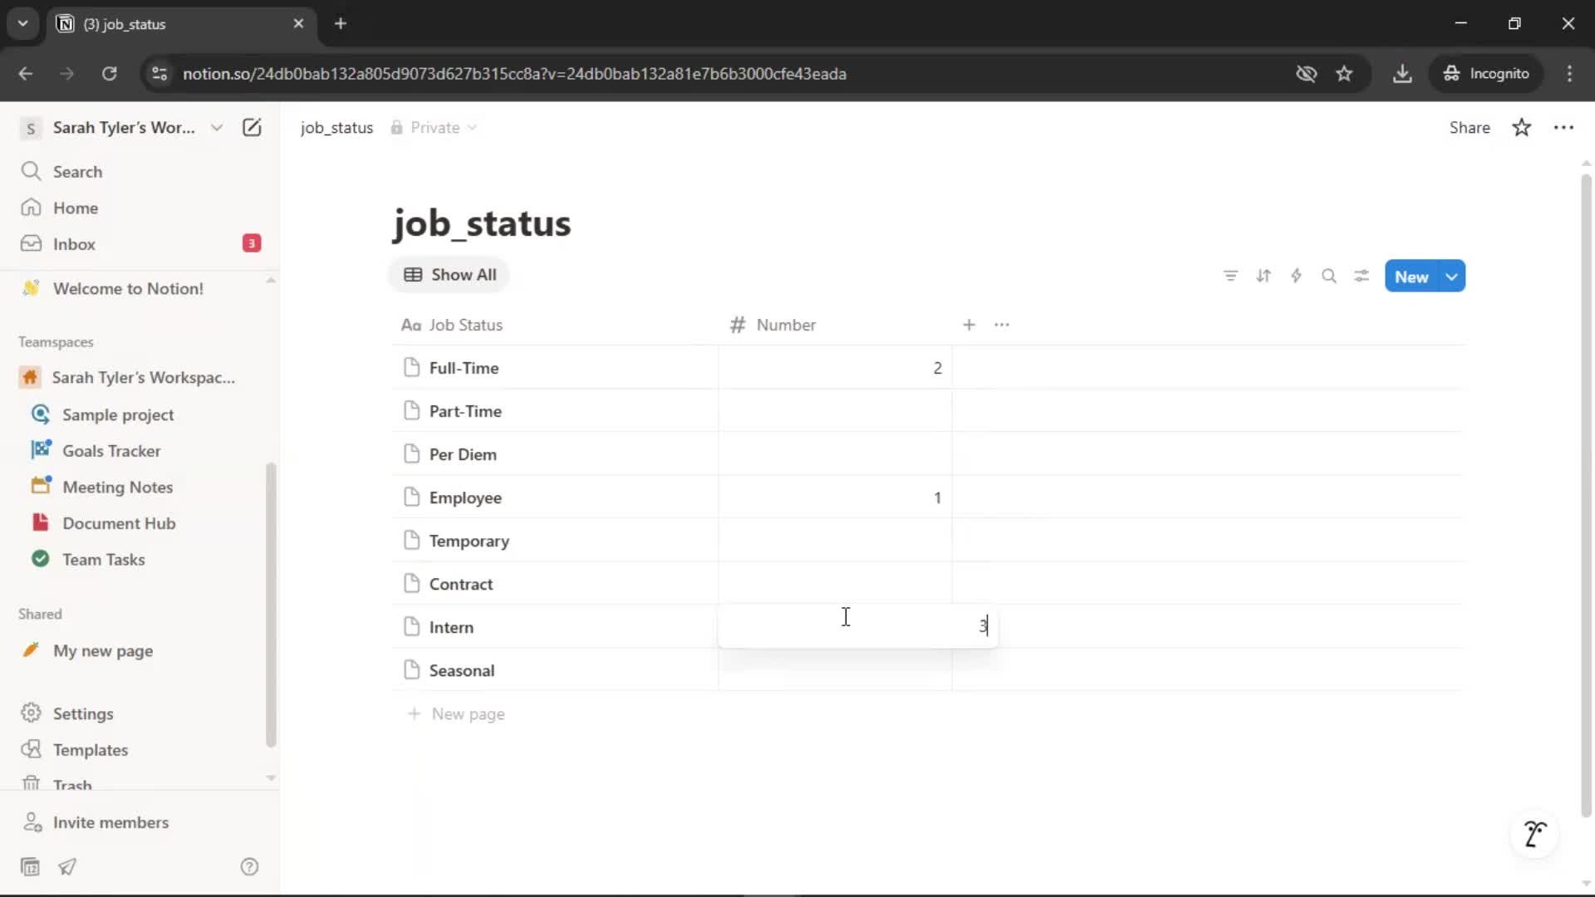Viewport: 1595px width, 897px height.
Task: Open Chrome downloads
Action: click(1402, 73)
